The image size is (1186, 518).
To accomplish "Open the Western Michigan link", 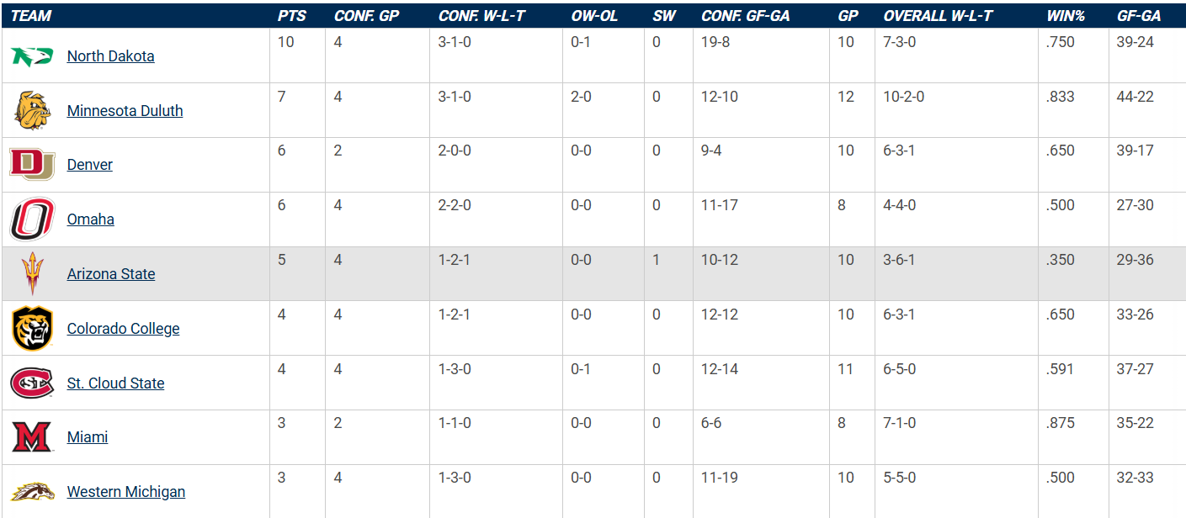I will [125, 492].
